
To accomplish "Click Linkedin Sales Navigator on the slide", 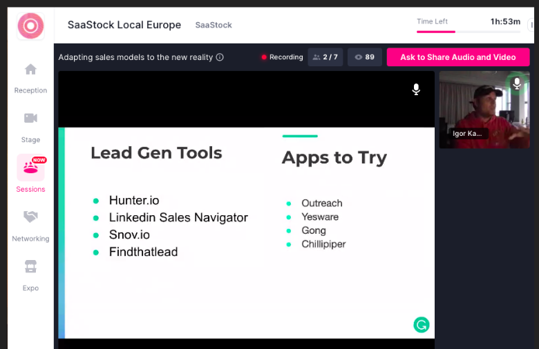I will (x=178, y=217).
